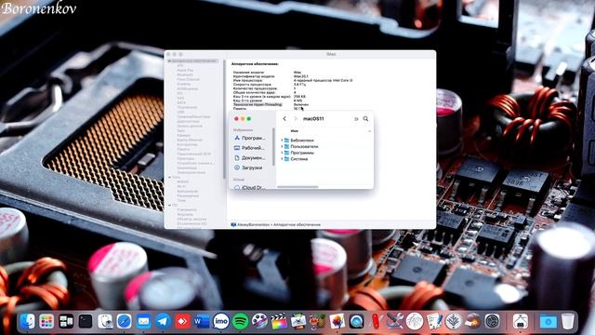Expand the Система folder

click(x=282, y=159)
